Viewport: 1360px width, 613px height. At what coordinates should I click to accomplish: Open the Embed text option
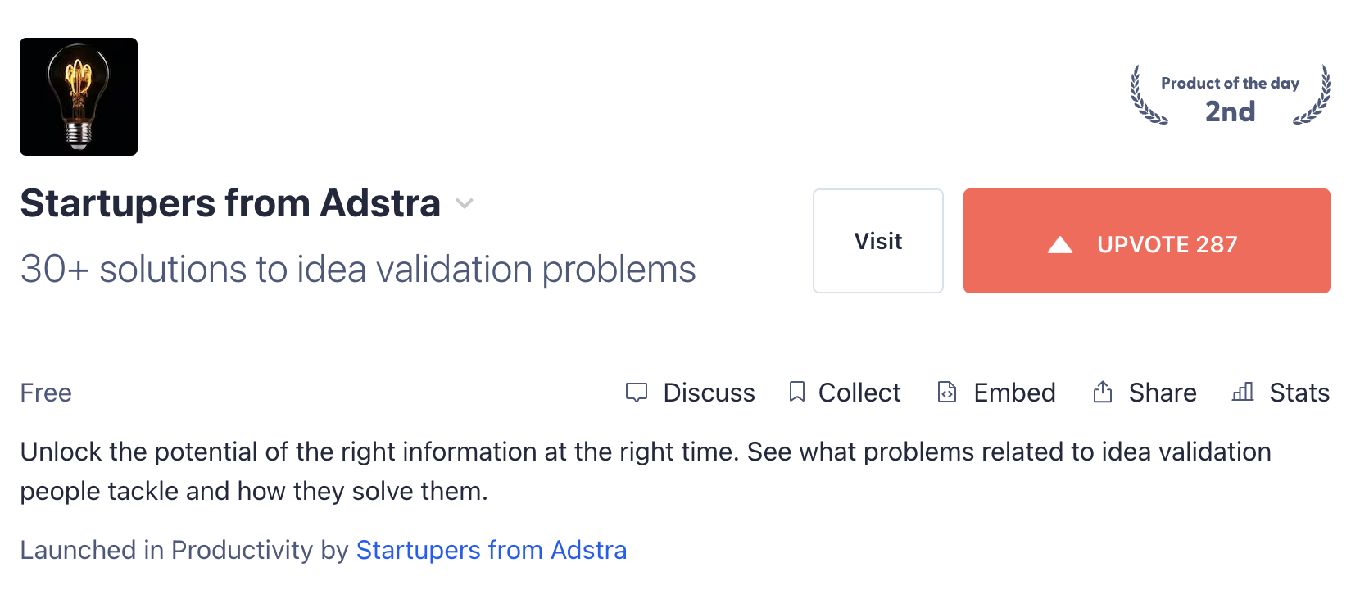[x=1014, y=393]
